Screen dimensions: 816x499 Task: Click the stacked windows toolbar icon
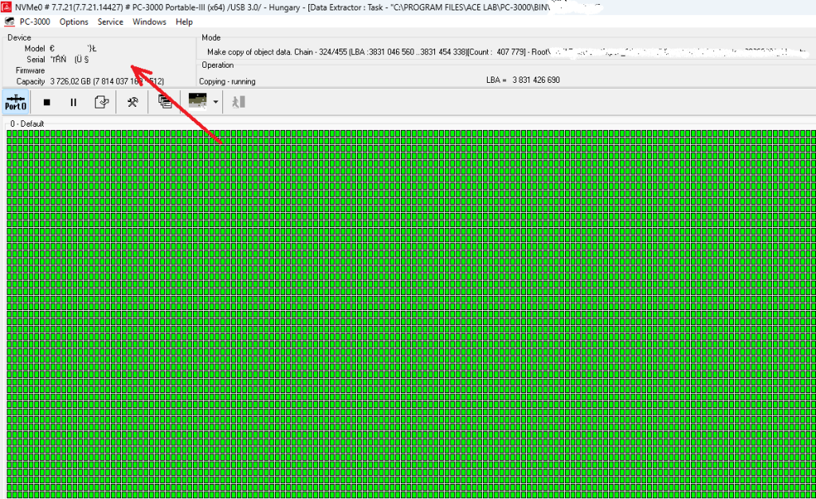point(165,102)
